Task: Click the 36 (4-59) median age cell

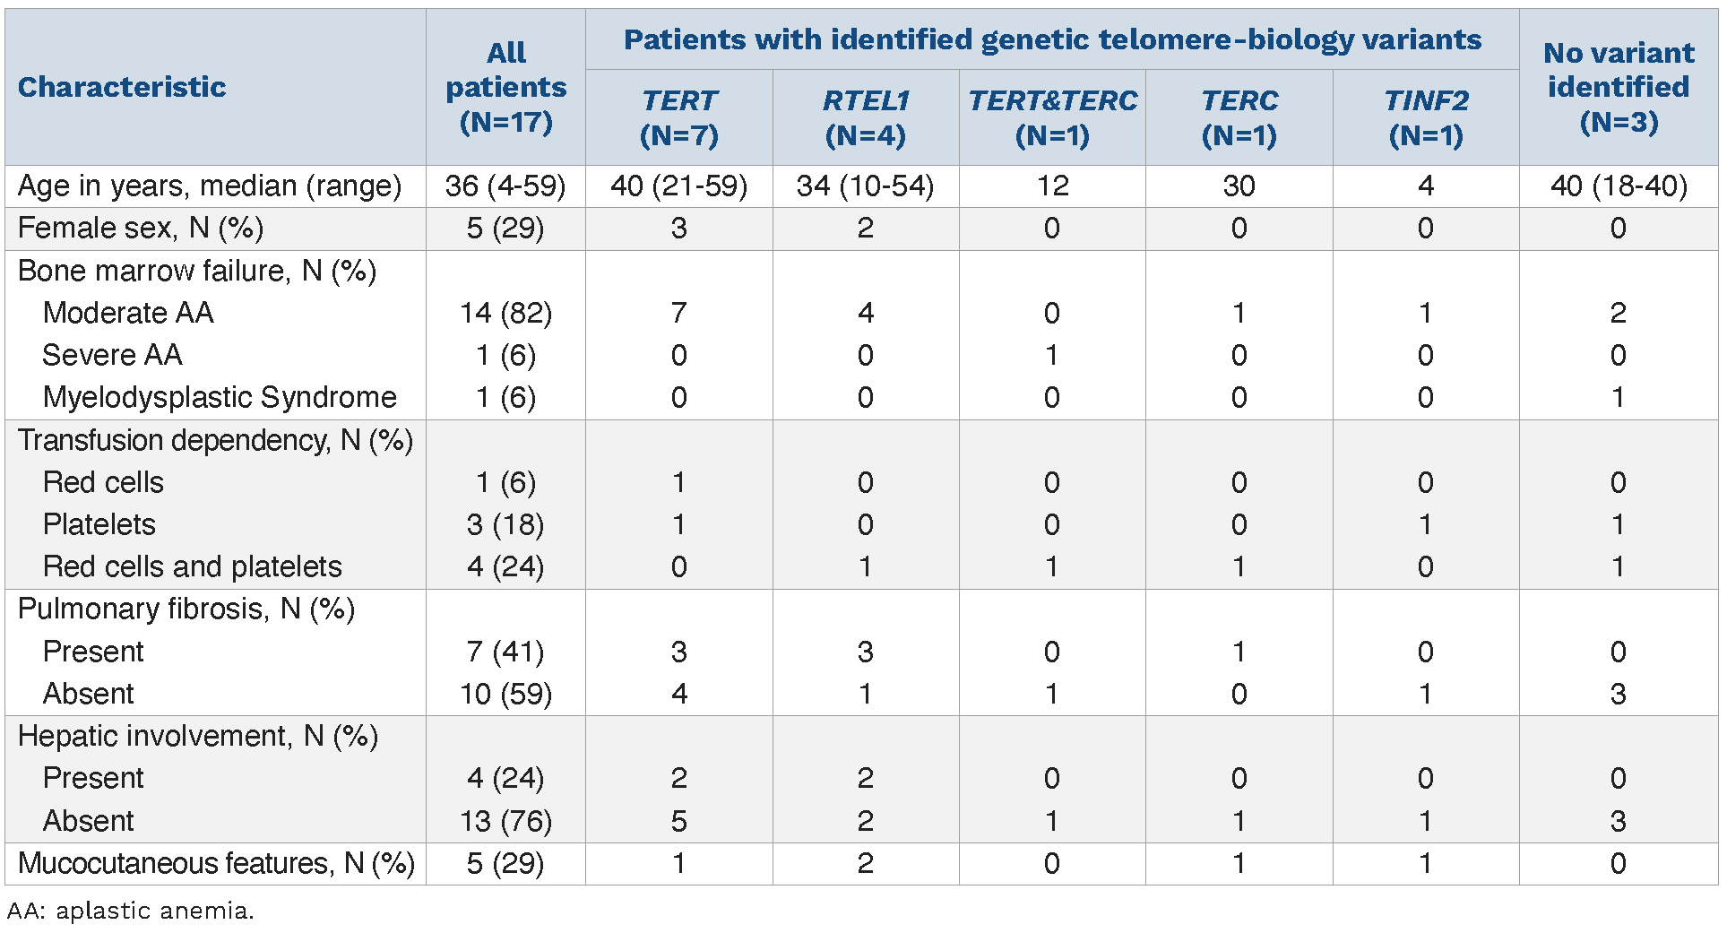Action: click(x=505, y=186)
